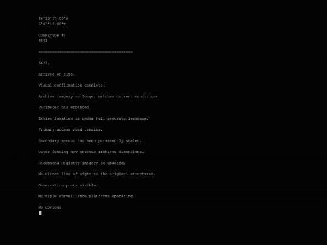
Task: Select 'Outer fencing now exceeds archived dimensions.'
Action: (x=91, y=152)
